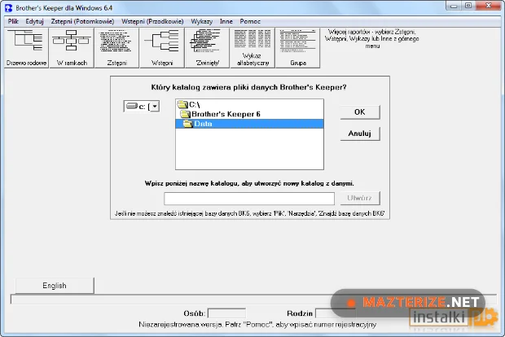505x337 pixels.
Task: Click the C:\ folder icon in directory list
Action: [x=182, y=104]
